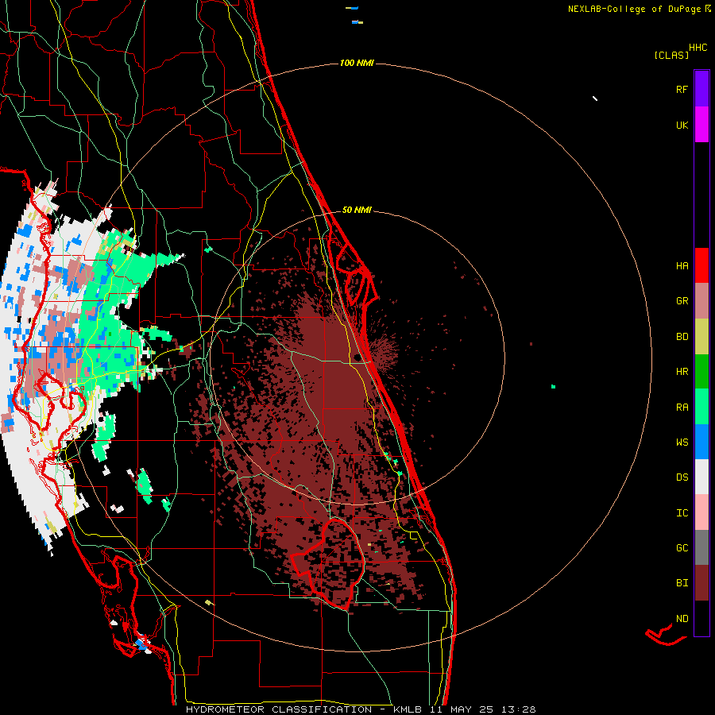The image size is (715, 715).
Task: Click the '50 NMI' range ring label
Action: (357, 210)
